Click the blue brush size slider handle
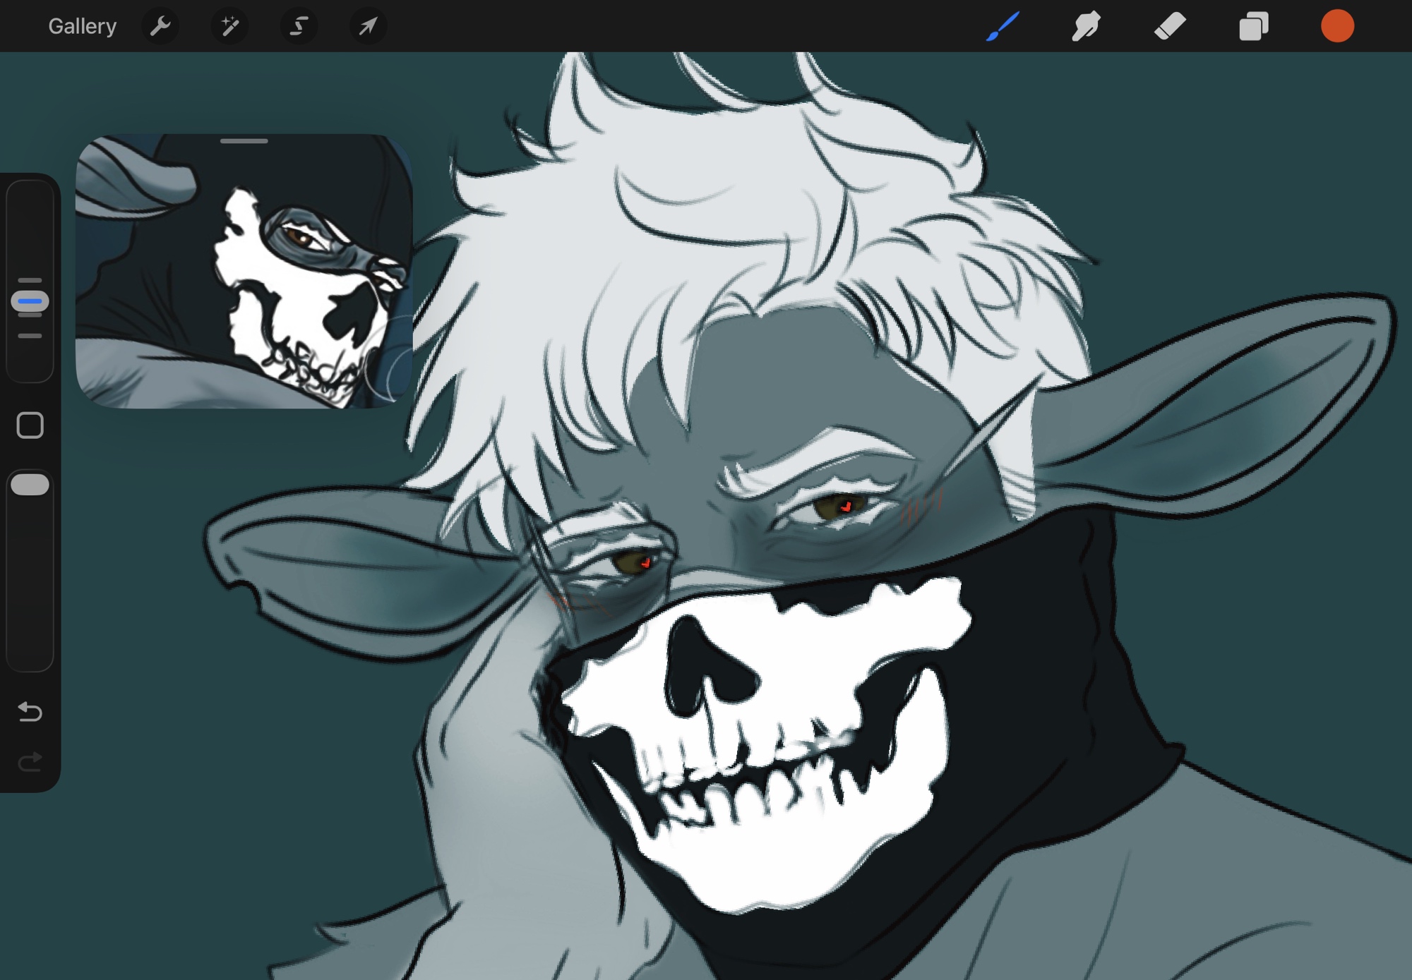The image size is (1412, 980). click(30, 301)
